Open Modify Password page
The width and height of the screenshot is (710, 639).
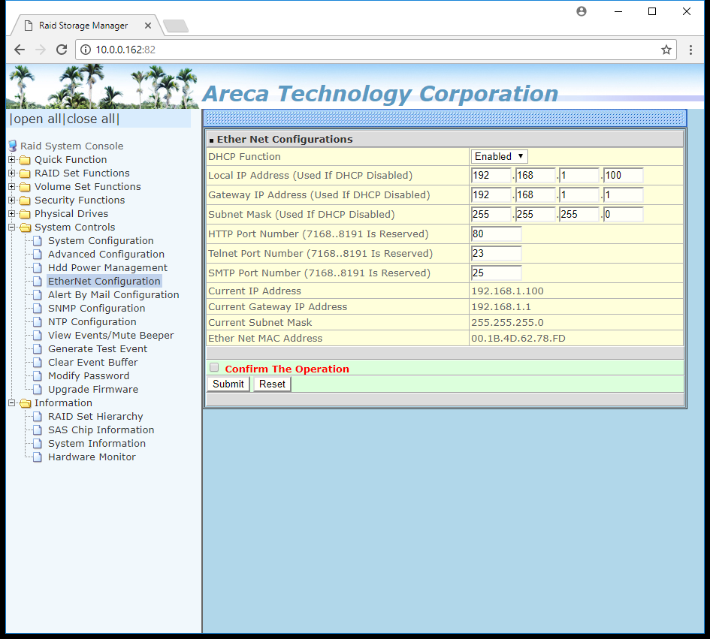89,375
